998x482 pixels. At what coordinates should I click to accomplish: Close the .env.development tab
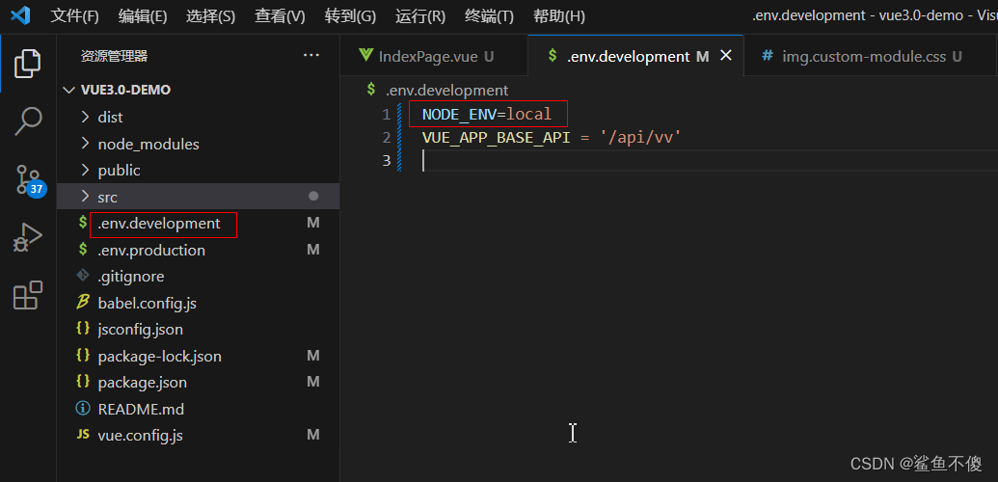725,56
